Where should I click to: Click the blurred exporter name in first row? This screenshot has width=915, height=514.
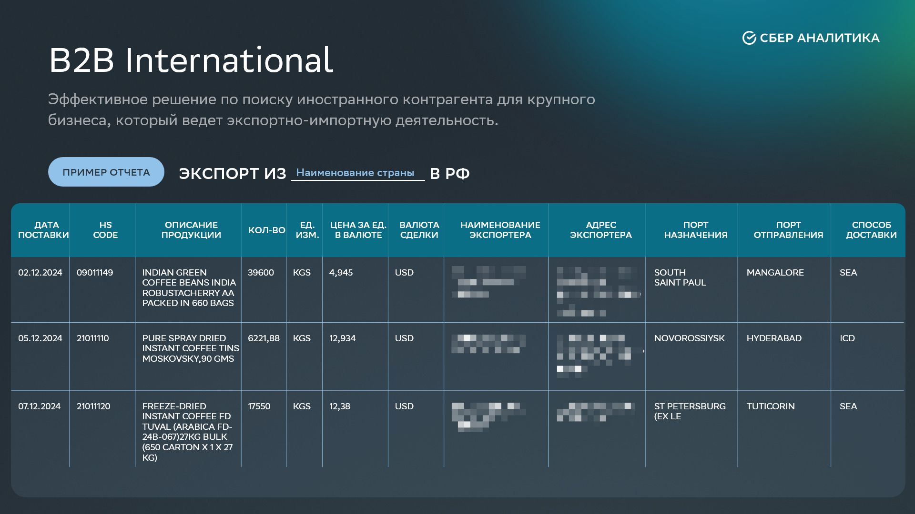tap(488, 282)
